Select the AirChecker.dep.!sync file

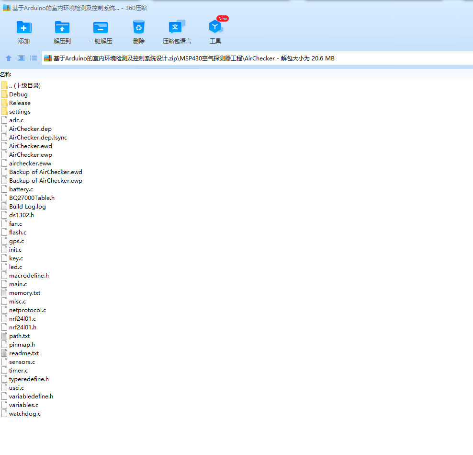[34, 138]
